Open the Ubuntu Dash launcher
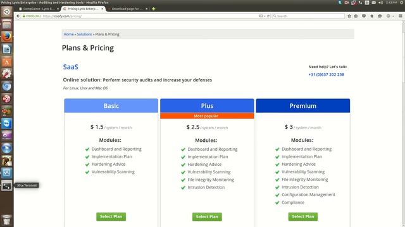Image resolution: width=405 pixels, height=227 pixels. [x=7, y=12]
